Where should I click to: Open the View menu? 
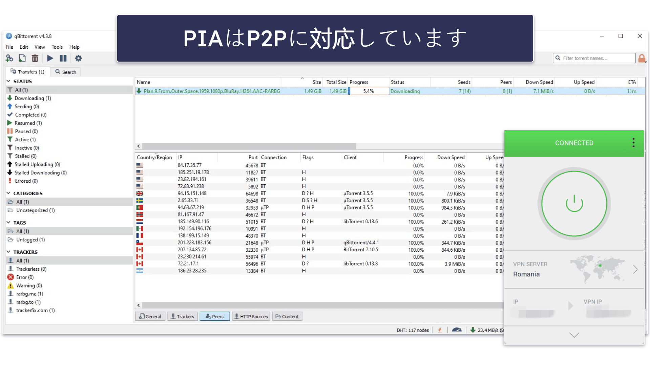pos(40,47)
